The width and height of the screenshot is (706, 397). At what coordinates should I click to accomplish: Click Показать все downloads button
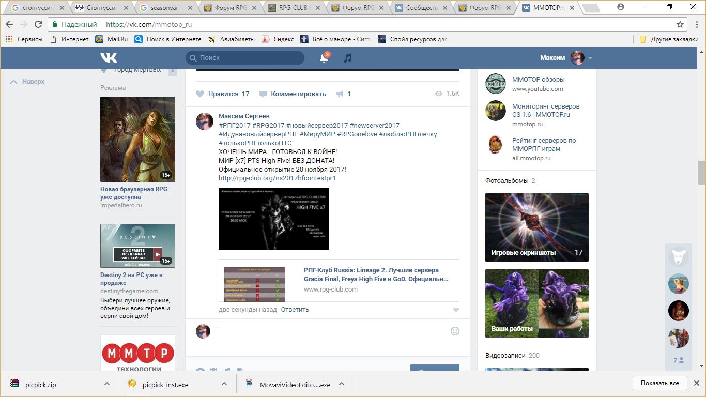(659, 383)
